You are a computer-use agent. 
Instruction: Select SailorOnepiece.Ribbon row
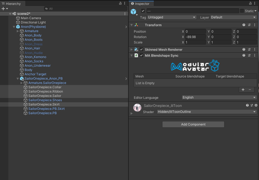[x=64, y=91]
